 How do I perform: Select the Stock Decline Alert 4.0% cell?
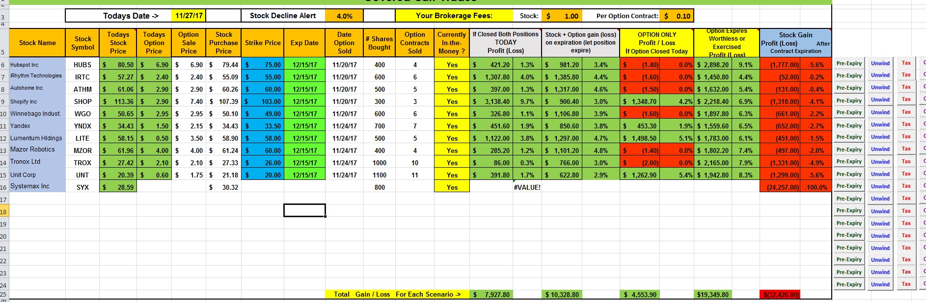(344, 16)
